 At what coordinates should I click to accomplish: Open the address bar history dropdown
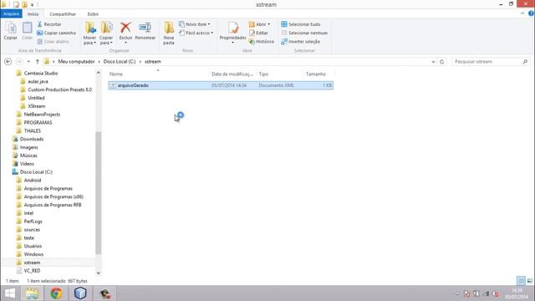pos(433,62)
